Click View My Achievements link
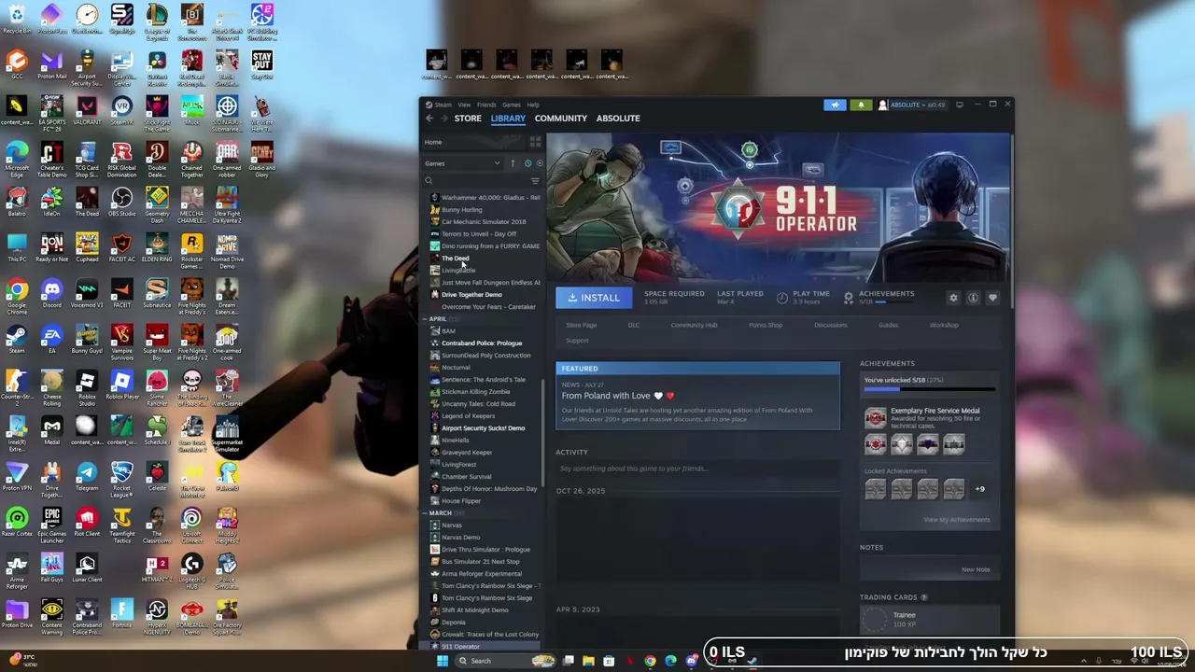The height and width of the screenshot is (672, 1195). [x=957, y=520]
